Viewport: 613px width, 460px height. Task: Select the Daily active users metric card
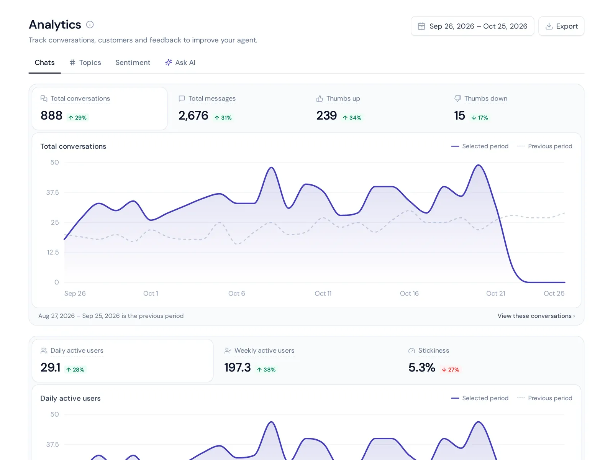[x=123, y=361]
